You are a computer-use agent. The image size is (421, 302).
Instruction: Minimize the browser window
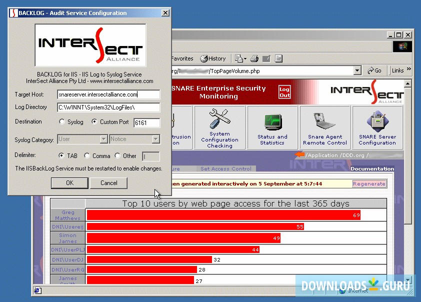click(x=390, y=34)
